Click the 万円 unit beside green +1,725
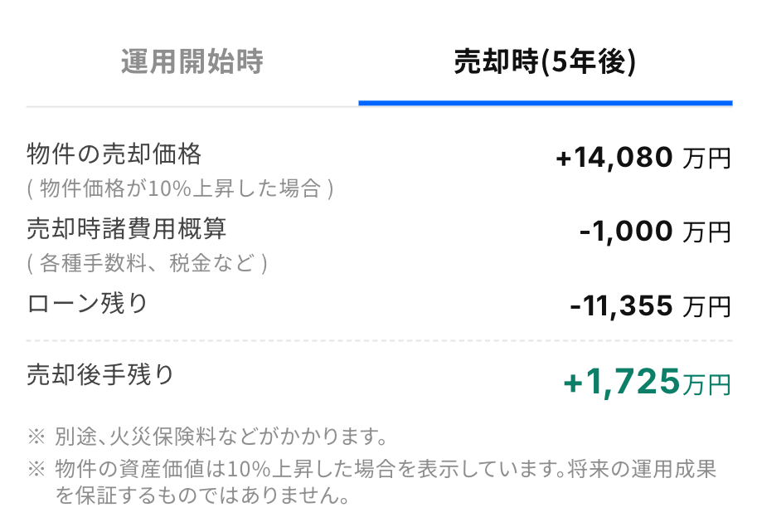This screenshot has width=757, height=532. point(706,384)
